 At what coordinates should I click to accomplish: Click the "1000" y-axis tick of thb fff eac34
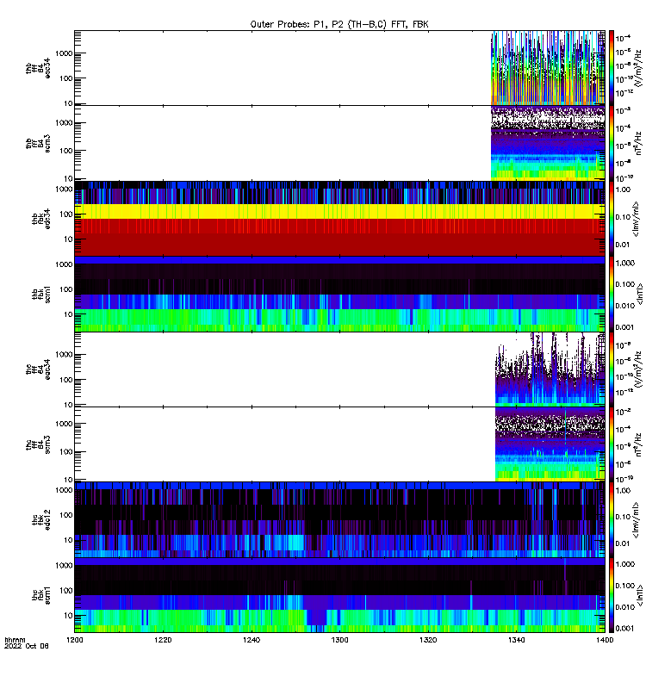click(64, 53)
